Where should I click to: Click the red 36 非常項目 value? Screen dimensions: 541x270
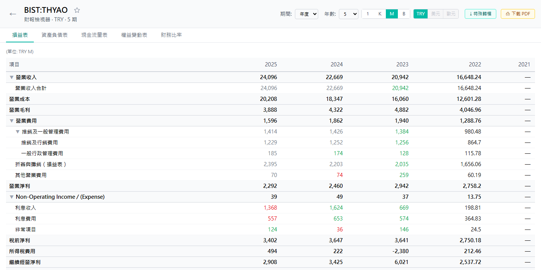(340, 229)
